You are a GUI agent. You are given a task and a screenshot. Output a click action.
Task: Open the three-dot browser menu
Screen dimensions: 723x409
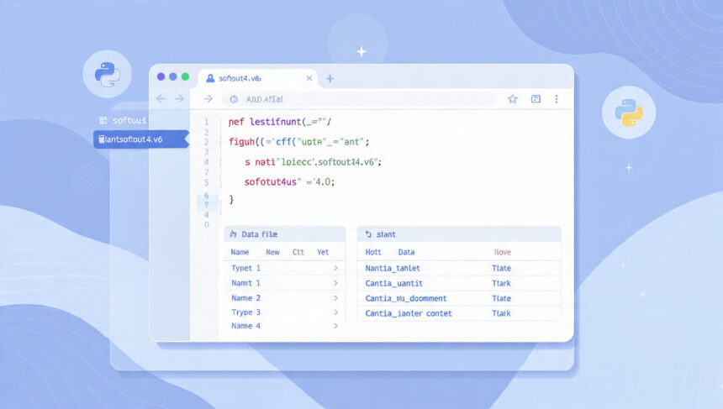click(x=557, y=99)
